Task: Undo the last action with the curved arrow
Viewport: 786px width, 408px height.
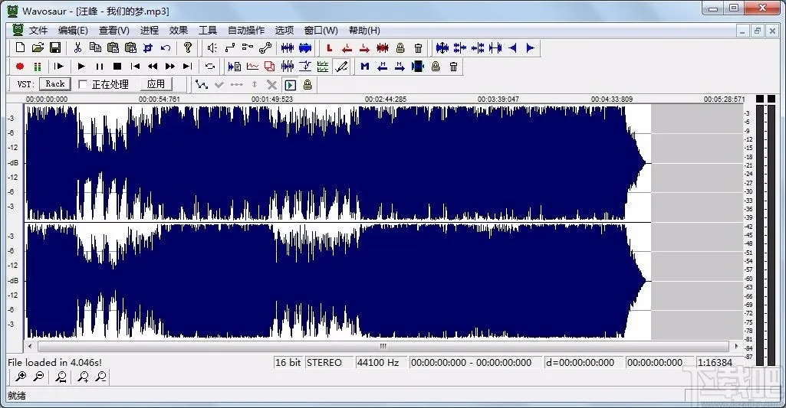Action: click(166, 48)
